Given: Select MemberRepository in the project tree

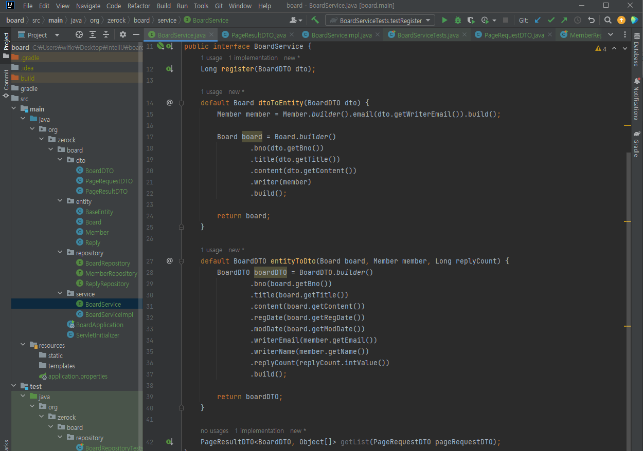Looking at the screenshot, I should tap(111, 273).
